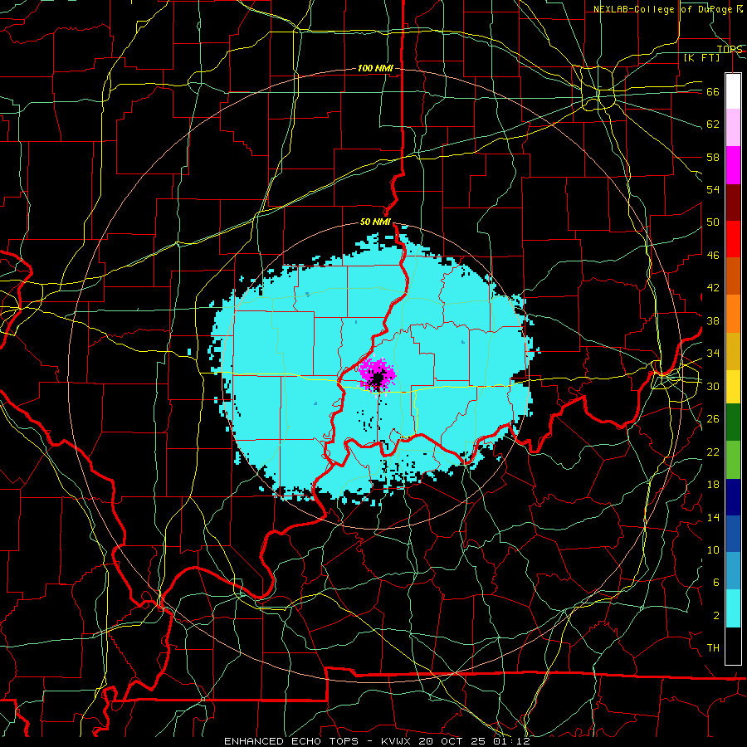Click the legend value '30'
Viewport: 747px width, 747px height.
713,386
